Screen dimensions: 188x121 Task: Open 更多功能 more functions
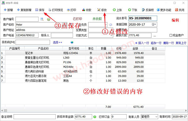[x=164, y=10]
